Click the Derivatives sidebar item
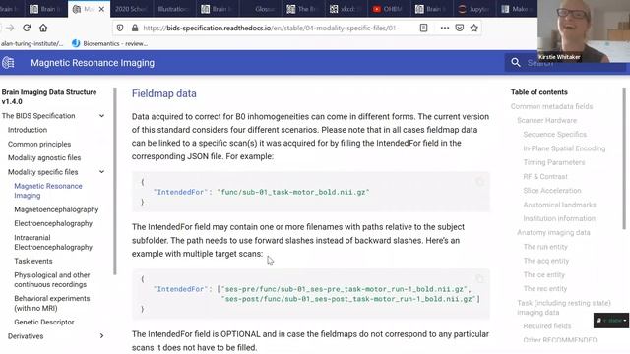 pyautogui.click(x=26, y=336)
